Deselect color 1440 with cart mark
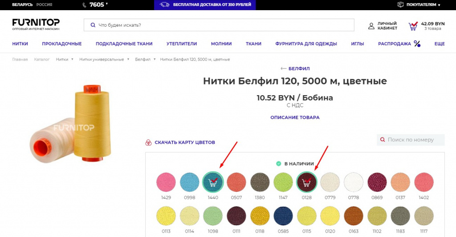This screenshot has width=456, height=237. coord(212,182)
